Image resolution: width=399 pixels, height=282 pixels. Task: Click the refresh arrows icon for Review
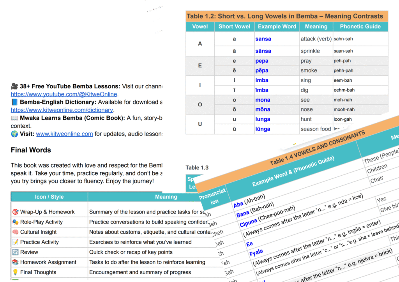tap(16, 252)
